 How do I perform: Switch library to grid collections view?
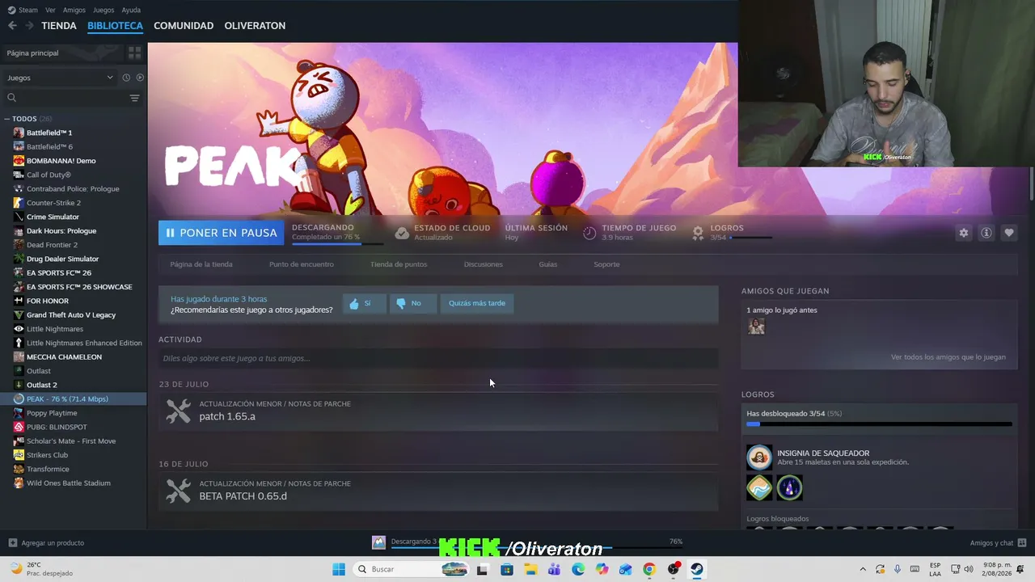tap(134, 53)
